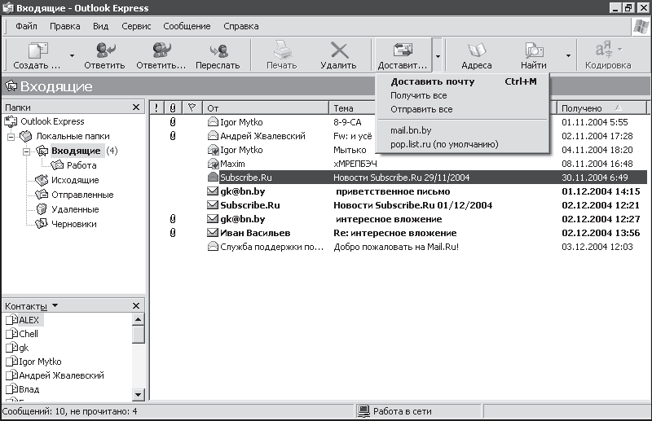Select the Входящие inbox folder
Screen dimensions: 652x421
click(76, 151)
